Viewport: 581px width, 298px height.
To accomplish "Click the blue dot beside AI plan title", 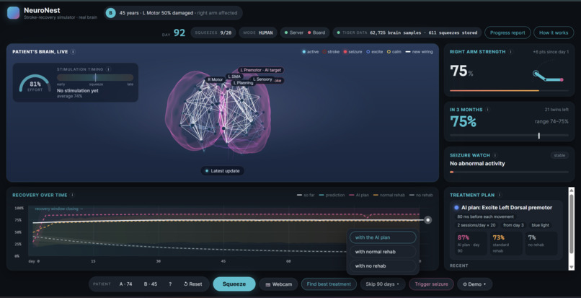I will click(456, 208).
